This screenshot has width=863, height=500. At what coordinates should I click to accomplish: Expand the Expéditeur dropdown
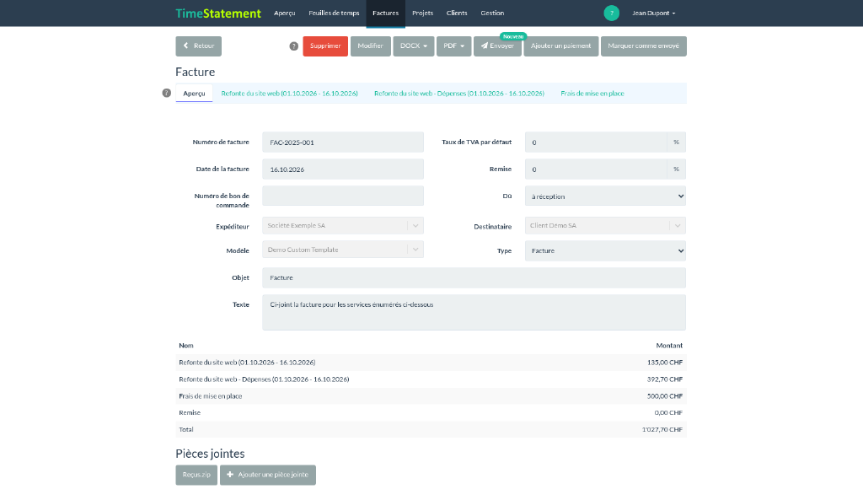click(343, 226)
